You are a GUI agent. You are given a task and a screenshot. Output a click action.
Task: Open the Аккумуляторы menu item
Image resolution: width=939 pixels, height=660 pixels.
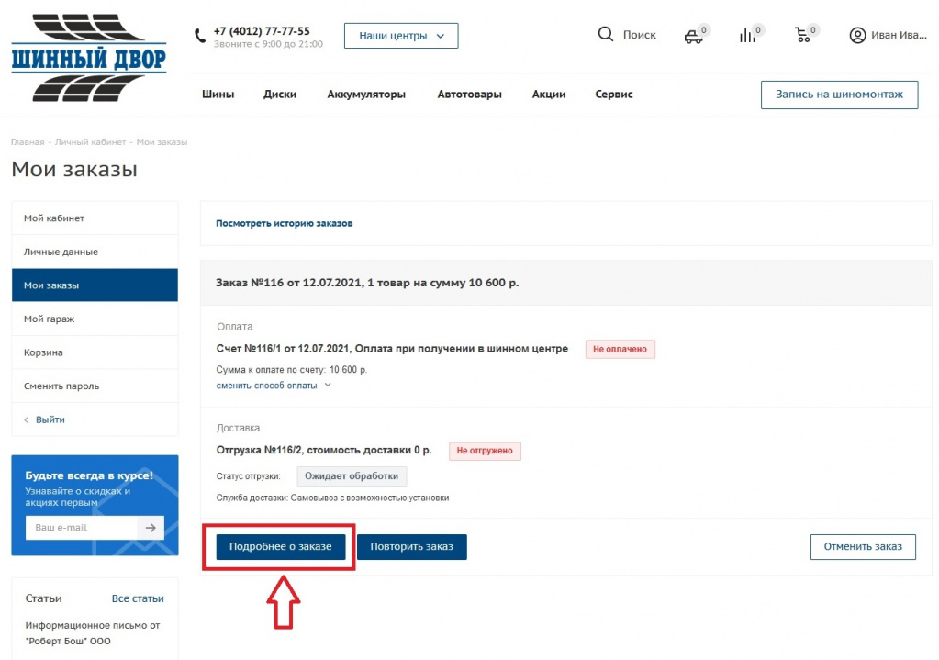(366, 95)
